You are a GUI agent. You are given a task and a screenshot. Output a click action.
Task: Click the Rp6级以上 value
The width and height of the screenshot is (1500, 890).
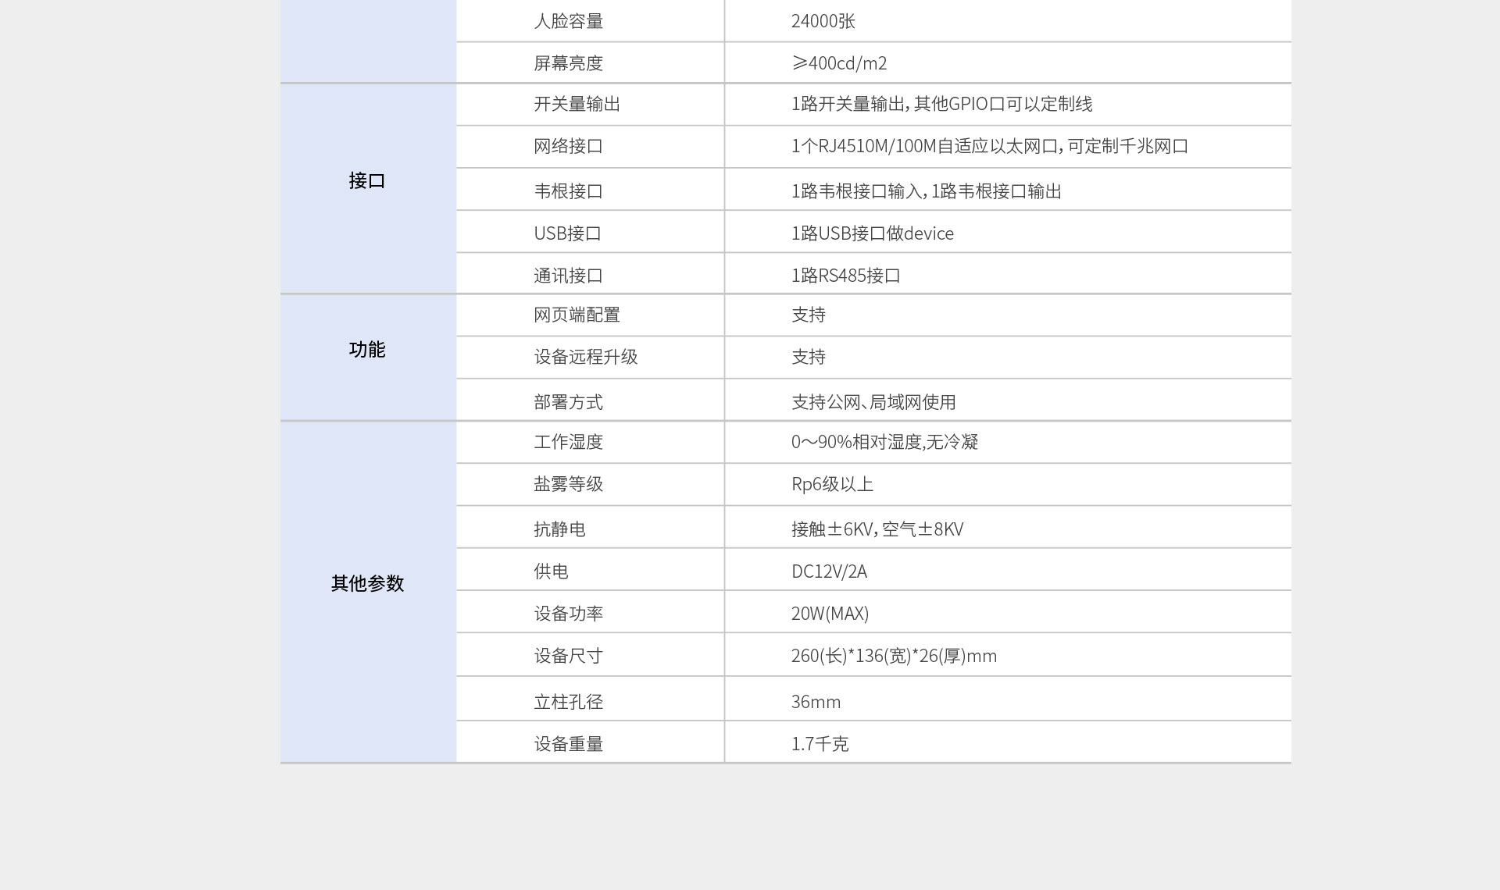click(x=832, y=484)
